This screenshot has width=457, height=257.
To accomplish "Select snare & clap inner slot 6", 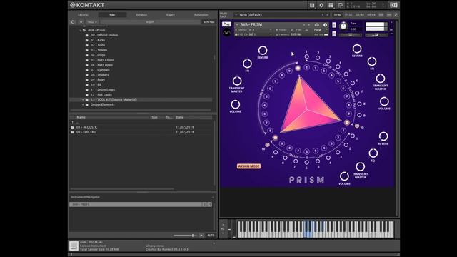I will 306,151.
